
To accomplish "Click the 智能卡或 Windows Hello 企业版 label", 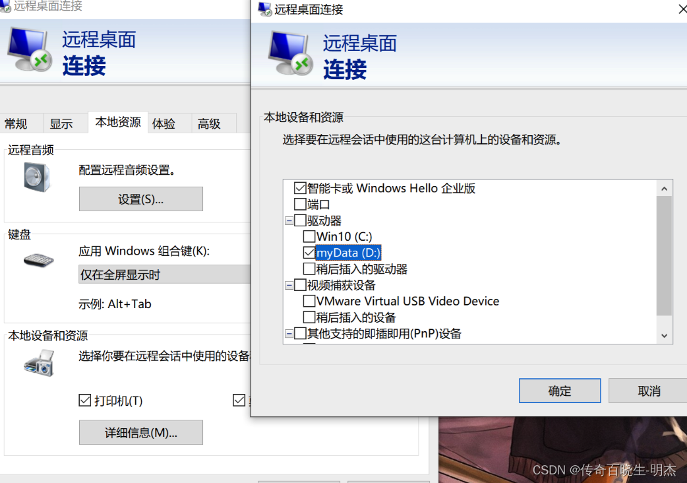I will [x=391, y=188].
